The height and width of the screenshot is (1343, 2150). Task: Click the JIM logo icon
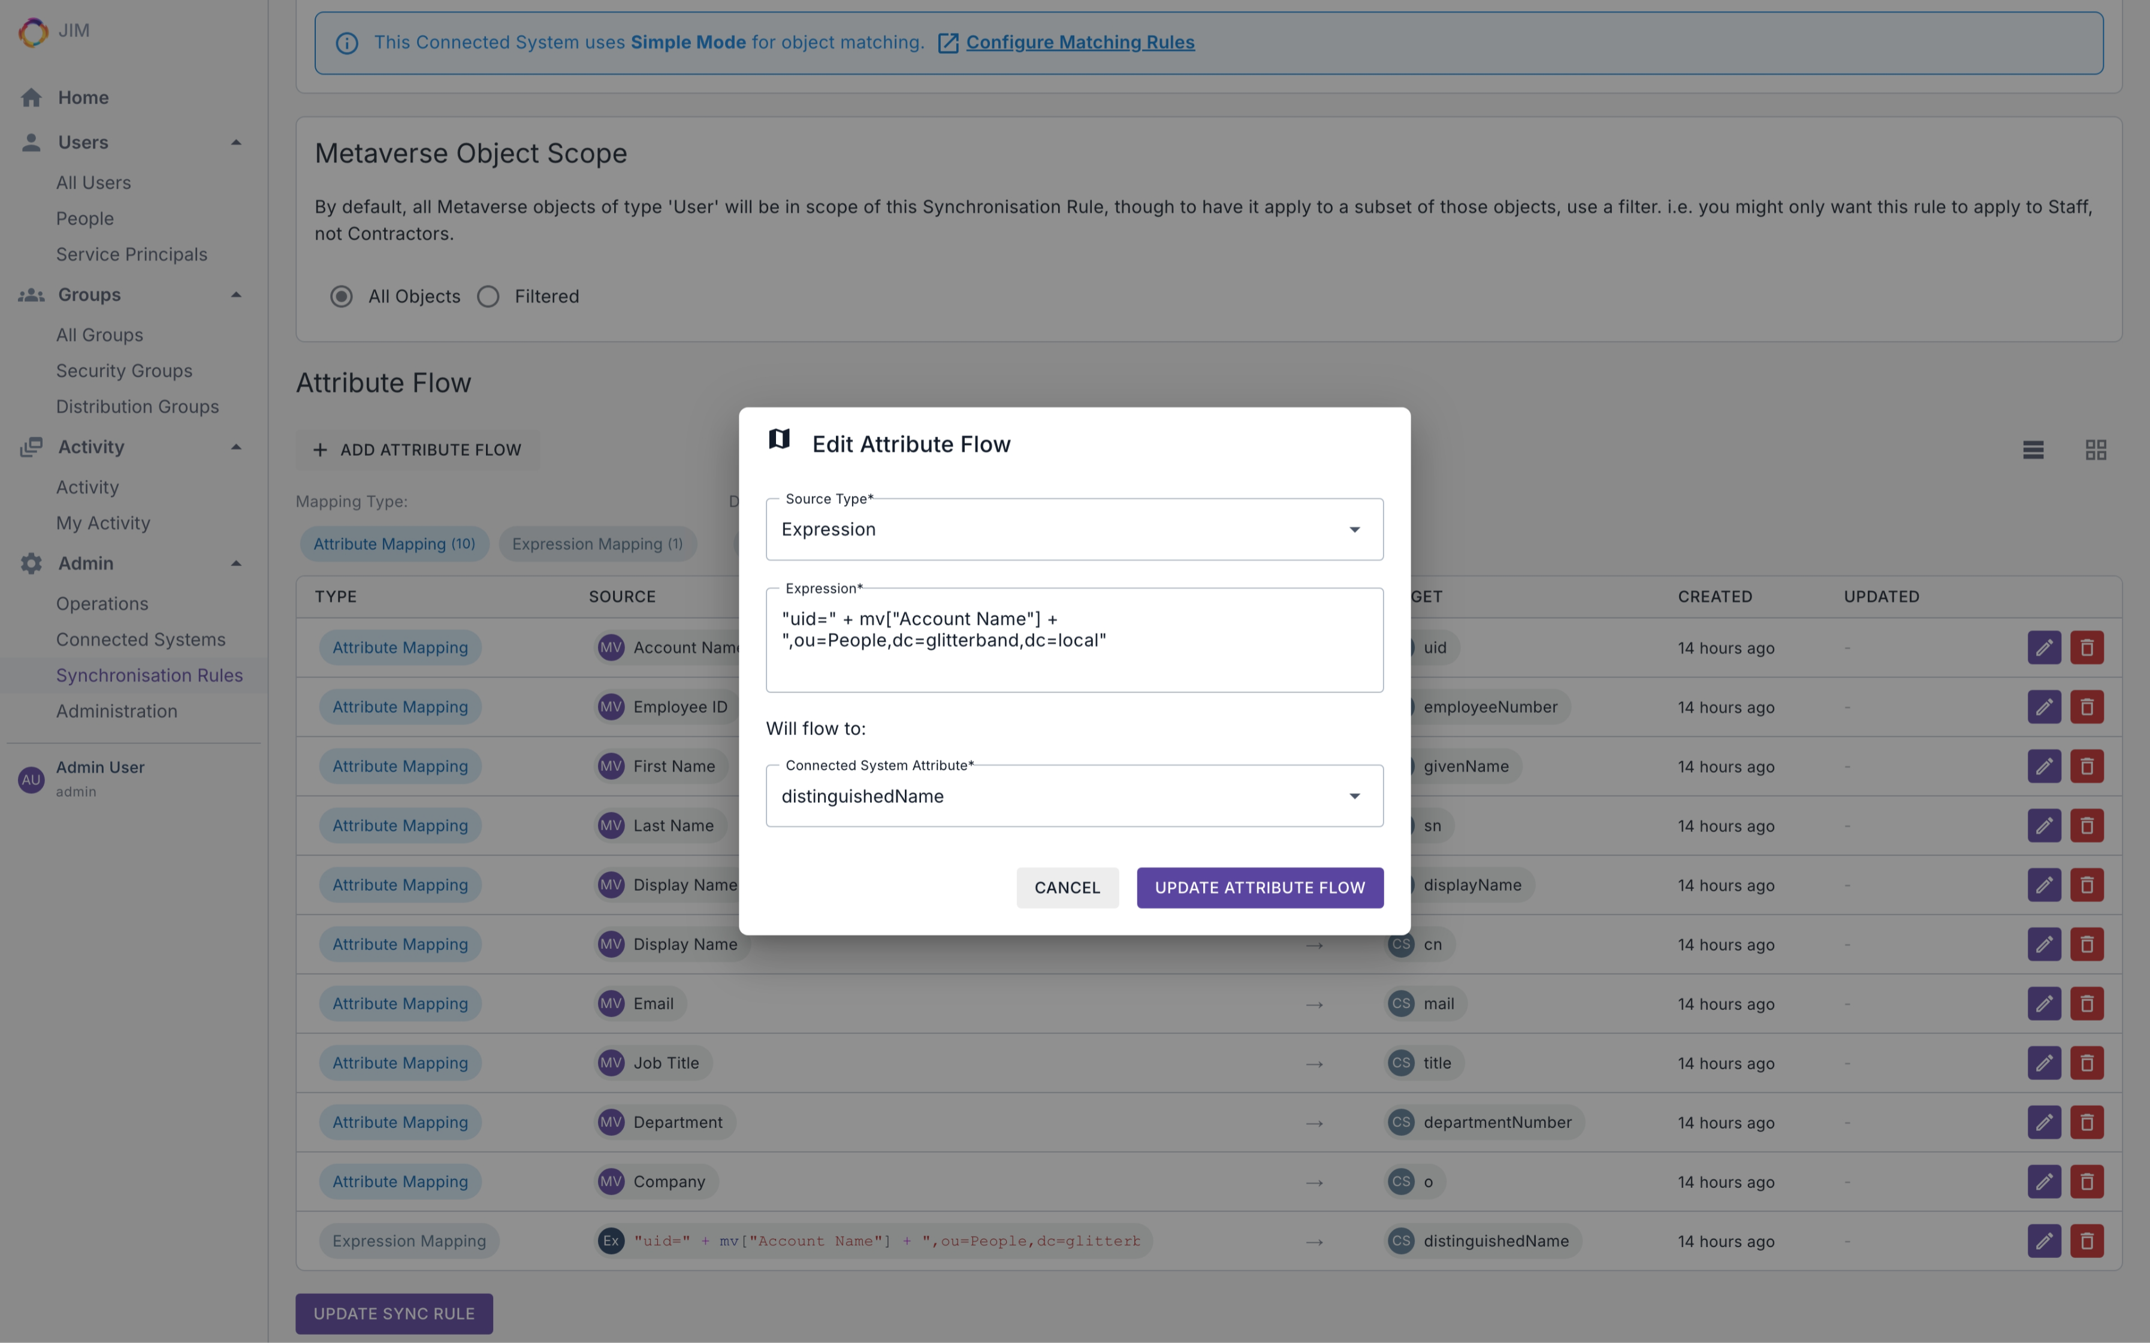point(33,31)
